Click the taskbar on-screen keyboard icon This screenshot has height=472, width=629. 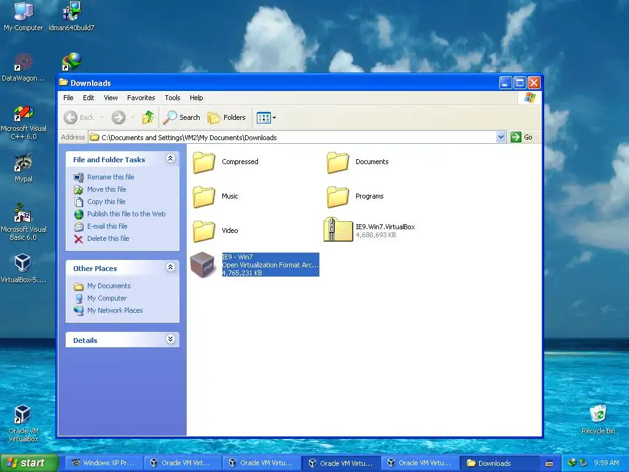(549, 463)
